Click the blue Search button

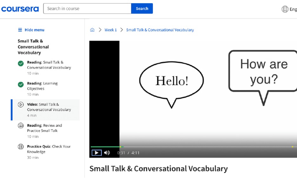pos(142,9)
